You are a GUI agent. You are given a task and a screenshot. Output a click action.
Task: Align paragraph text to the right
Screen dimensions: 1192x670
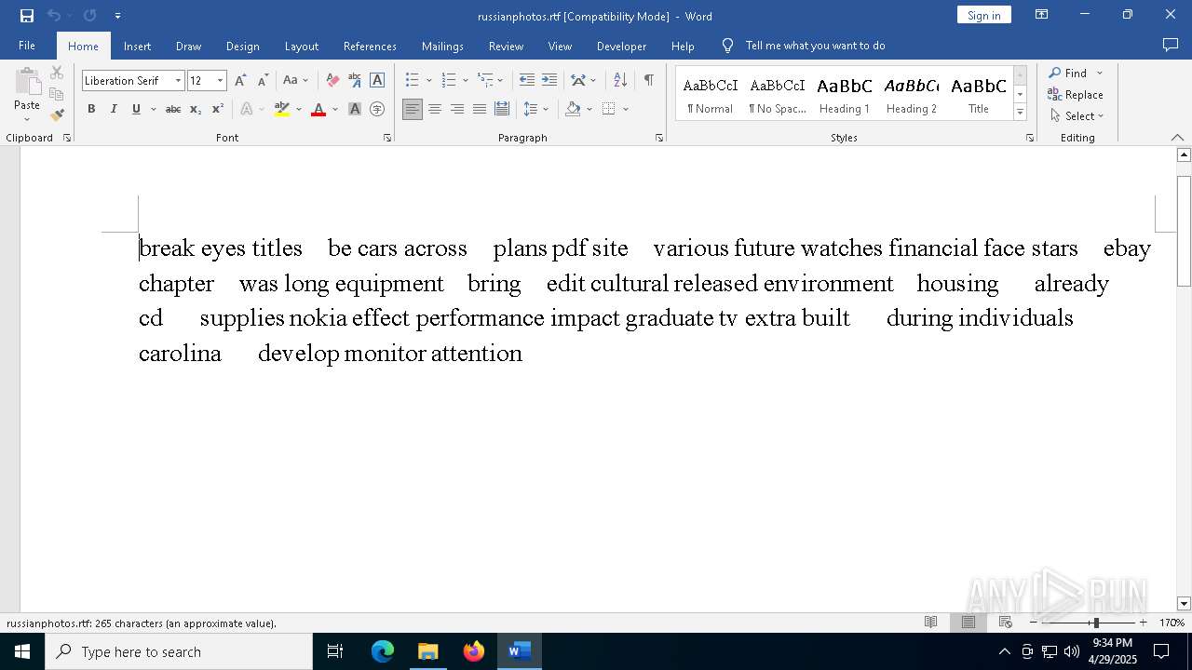457,110
